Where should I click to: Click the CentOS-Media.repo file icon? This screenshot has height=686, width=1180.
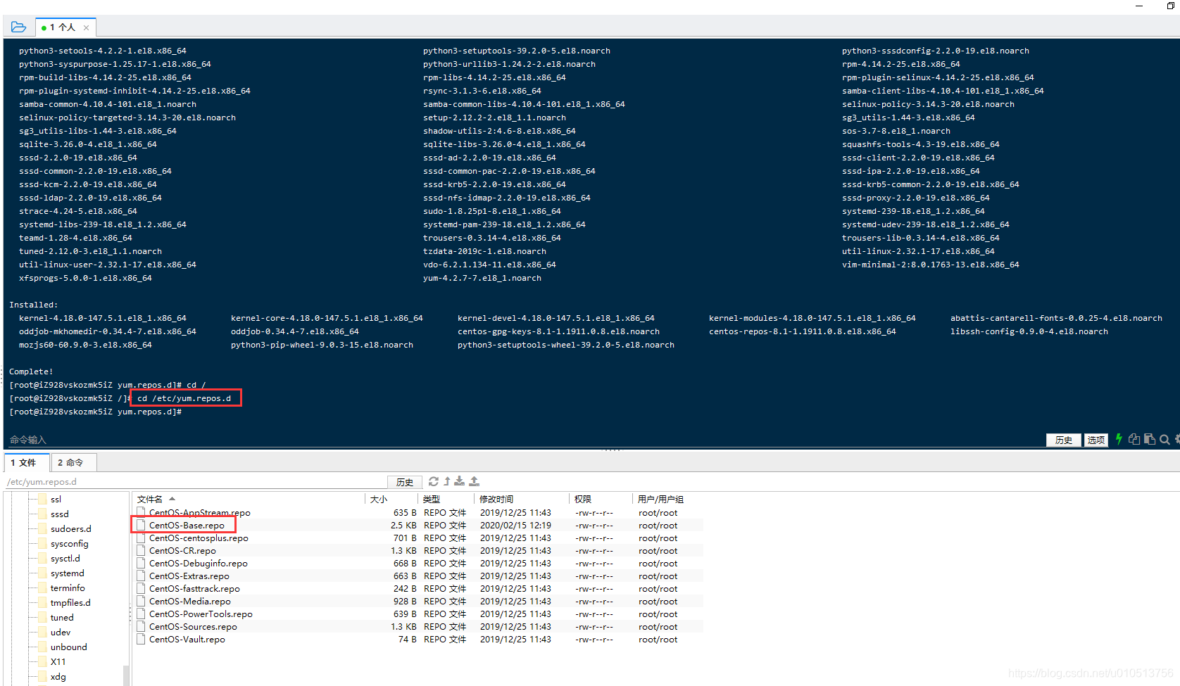coord(141,601)
